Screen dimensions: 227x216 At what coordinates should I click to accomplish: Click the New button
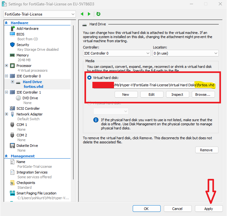pyautogui.click(x=126, y=95)
